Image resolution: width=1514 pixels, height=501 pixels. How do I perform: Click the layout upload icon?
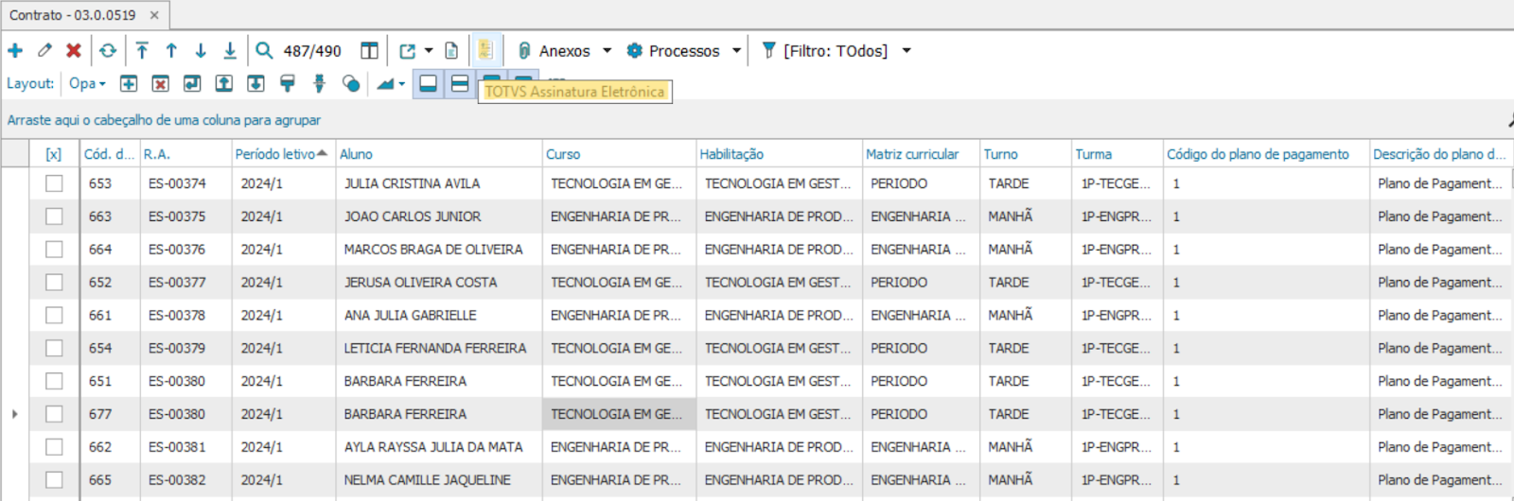coord(224,83)
